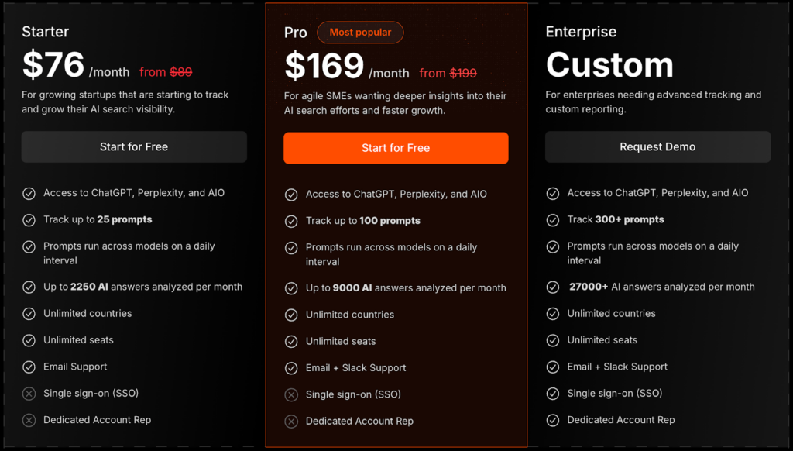Click checkmark beside 27000+ AI answers analyzed

[553, 287]
